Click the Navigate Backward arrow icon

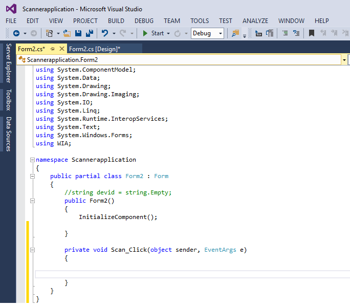(x=16, y=33)
